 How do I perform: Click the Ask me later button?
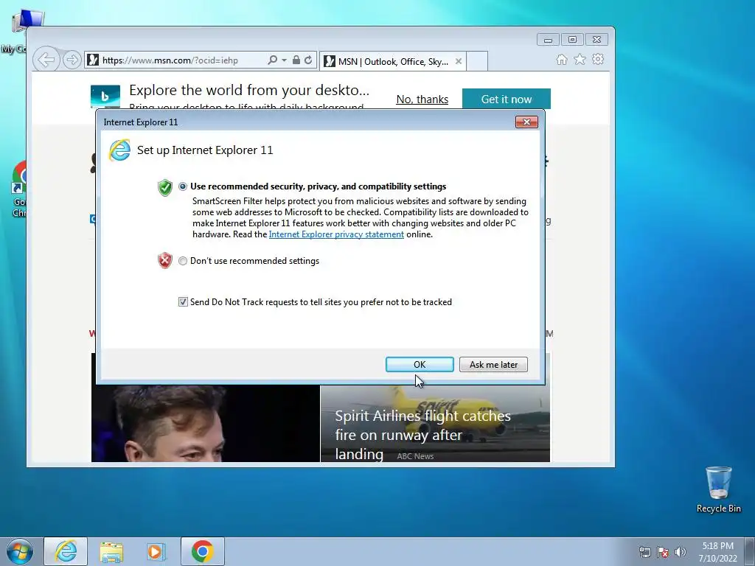coord(493,364)
